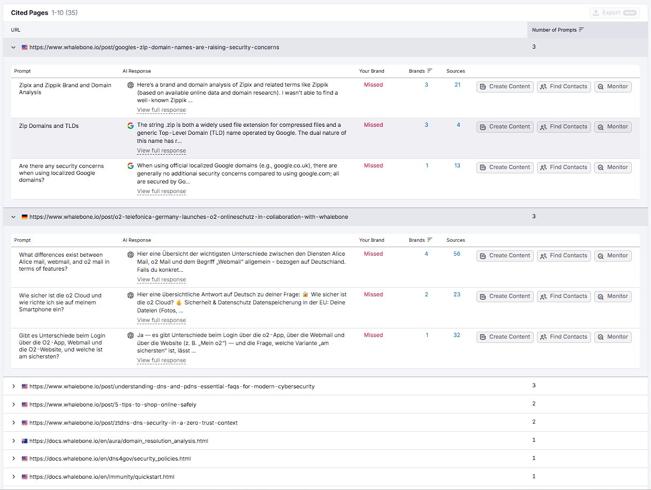The height and width of the screenshot is (490, 651).
Task: Expand the immunity quickstart.html row
Action: [x=13, y=477]
